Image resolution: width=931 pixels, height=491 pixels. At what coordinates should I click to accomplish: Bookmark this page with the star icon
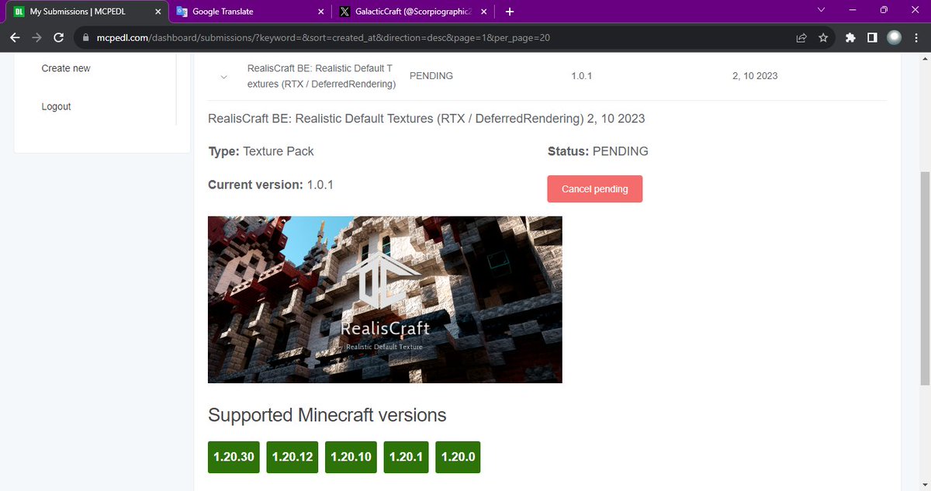[823, 37]
